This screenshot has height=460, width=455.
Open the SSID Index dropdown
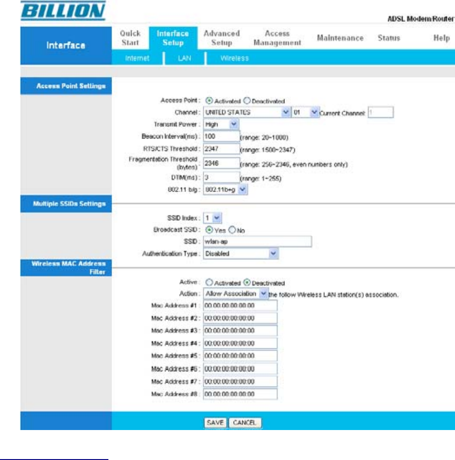[212, 218]
